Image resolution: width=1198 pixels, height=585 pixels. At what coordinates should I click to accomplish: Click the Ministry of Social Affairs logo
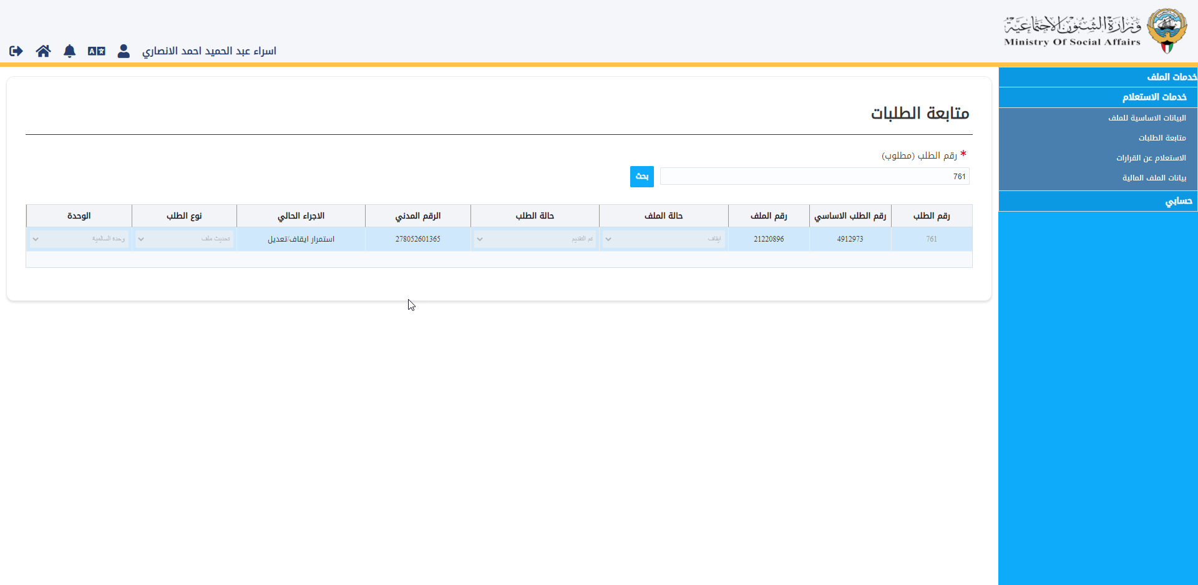[x=1096, y=31]
